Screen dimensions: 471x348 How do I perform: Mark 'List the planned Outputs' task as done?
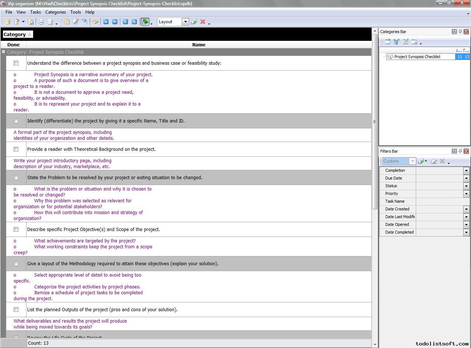click(x=16, y=310)
